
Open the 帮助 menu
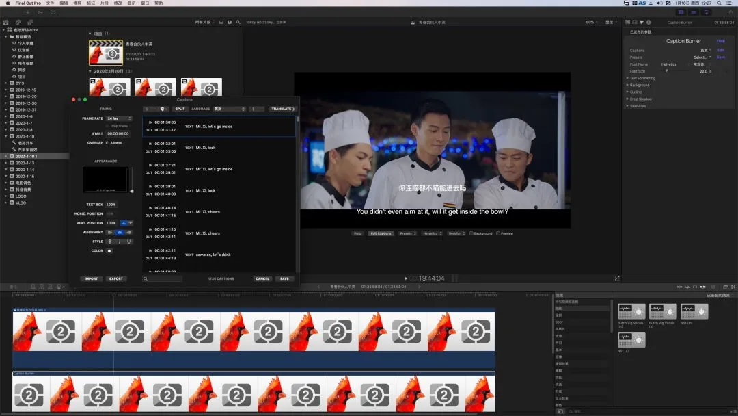[159, 3]
